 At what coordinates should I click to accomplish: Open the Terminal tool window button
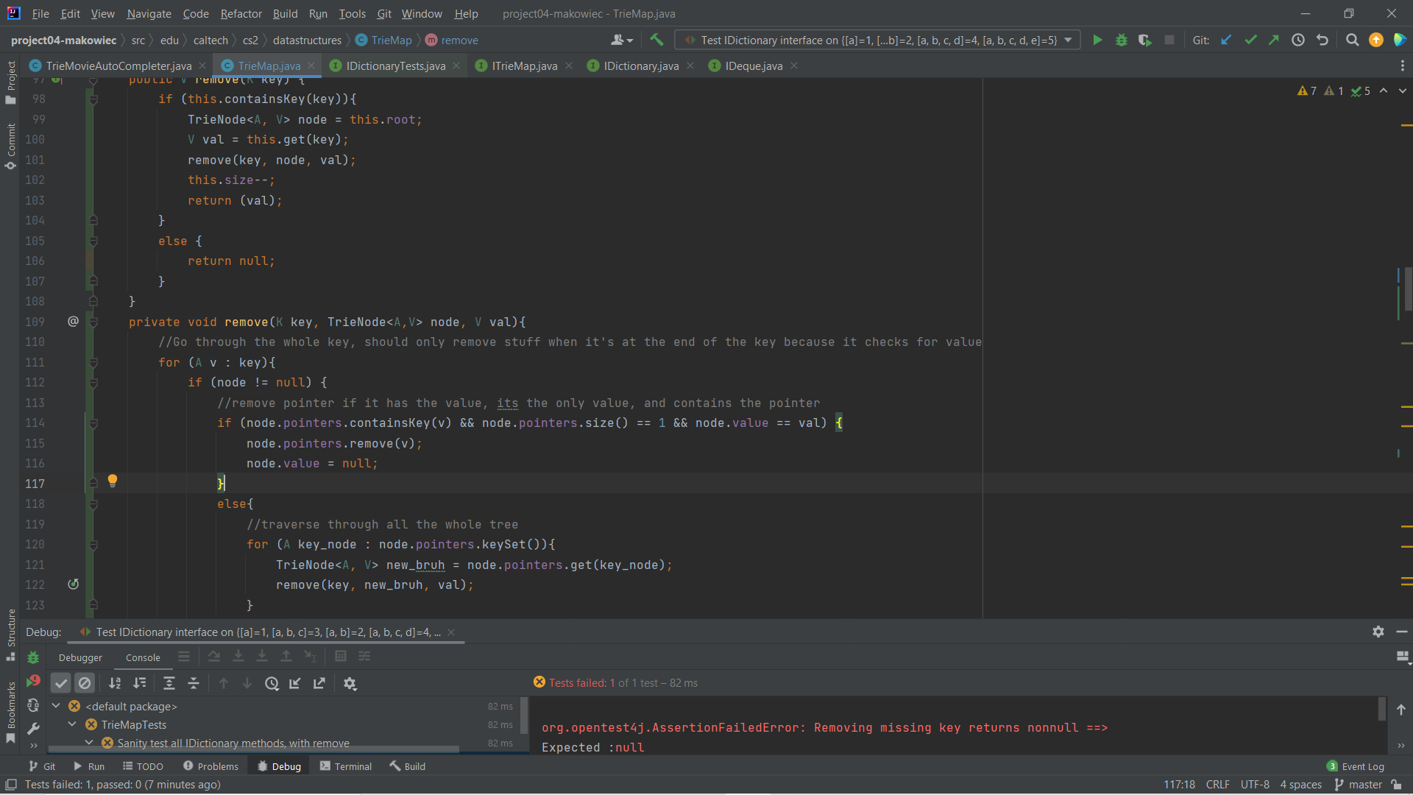[346, 766]
